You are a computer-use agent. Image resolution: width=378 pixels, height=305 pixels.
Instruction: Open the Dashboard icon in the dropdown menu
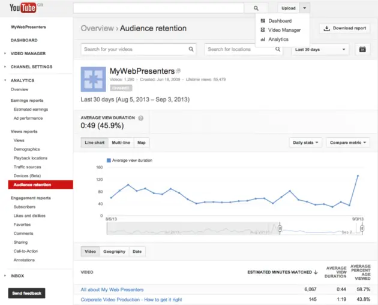[263, 21]
